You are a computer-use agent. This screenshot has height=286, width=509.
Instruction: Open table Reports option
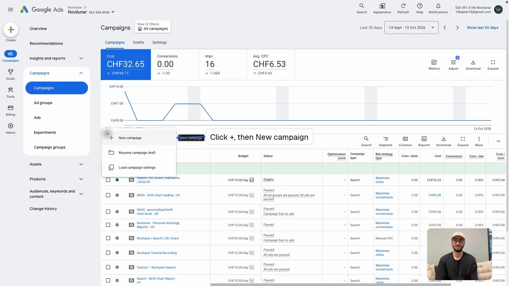pyautogui.click(x=424, y=141)
